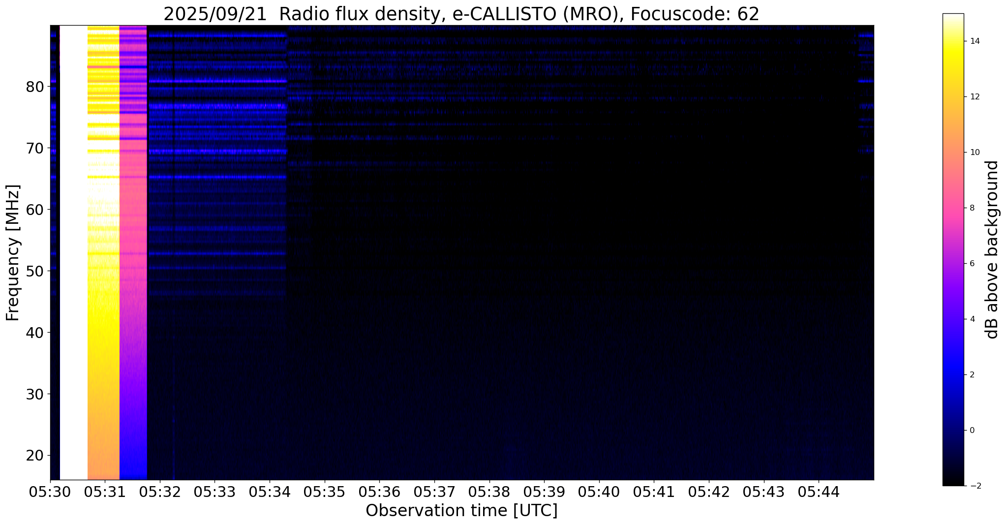The width and height of the screenshot is (1007, 525).
Task: Click the 05:41 time tick label
Action: [654, 492]
